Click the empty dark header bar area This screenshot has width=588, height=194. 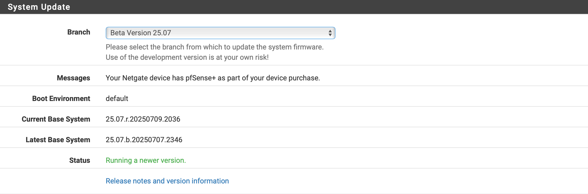tap(336, 7)
